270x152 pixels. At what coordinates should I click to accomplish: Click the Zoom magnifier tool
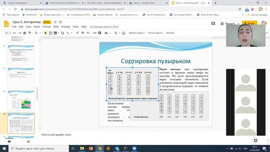click(36, 33)
